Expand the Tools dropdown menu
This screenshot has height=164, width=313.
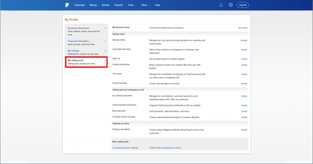[x=132, y=5]
